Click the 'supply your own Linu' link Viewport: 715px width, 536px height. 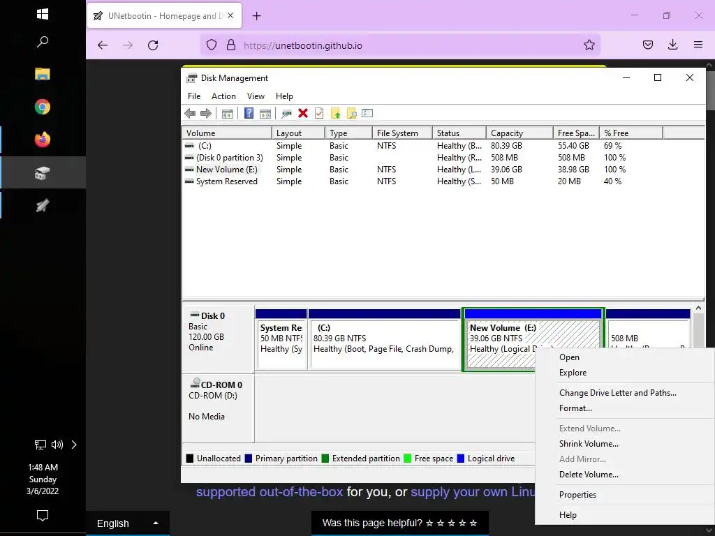click(x=473, y=492)
